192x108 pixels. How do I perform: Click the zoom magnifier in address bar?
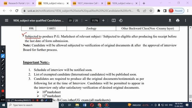click(138, 11)
